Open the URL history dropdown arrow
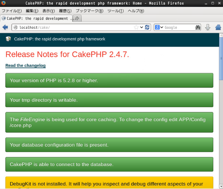 141,27
